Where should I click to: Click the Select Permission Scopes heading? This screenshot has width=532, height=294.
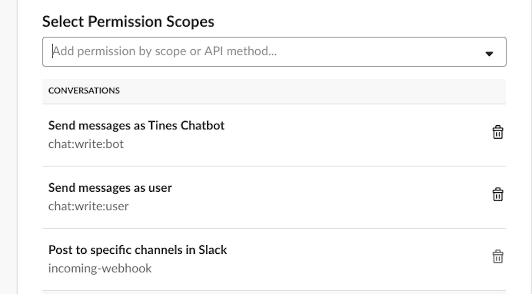click(128, 22)
